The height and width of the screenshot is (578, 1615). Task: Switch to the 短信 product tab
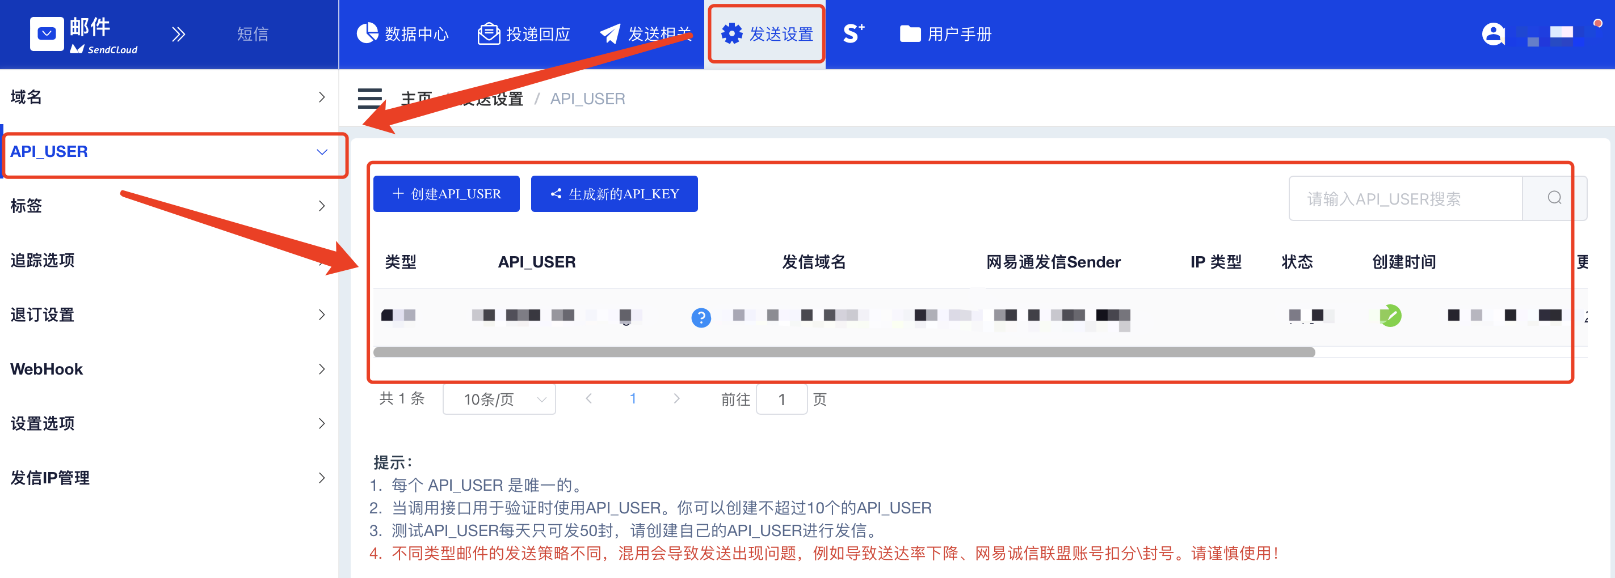(x=253, y=34)
